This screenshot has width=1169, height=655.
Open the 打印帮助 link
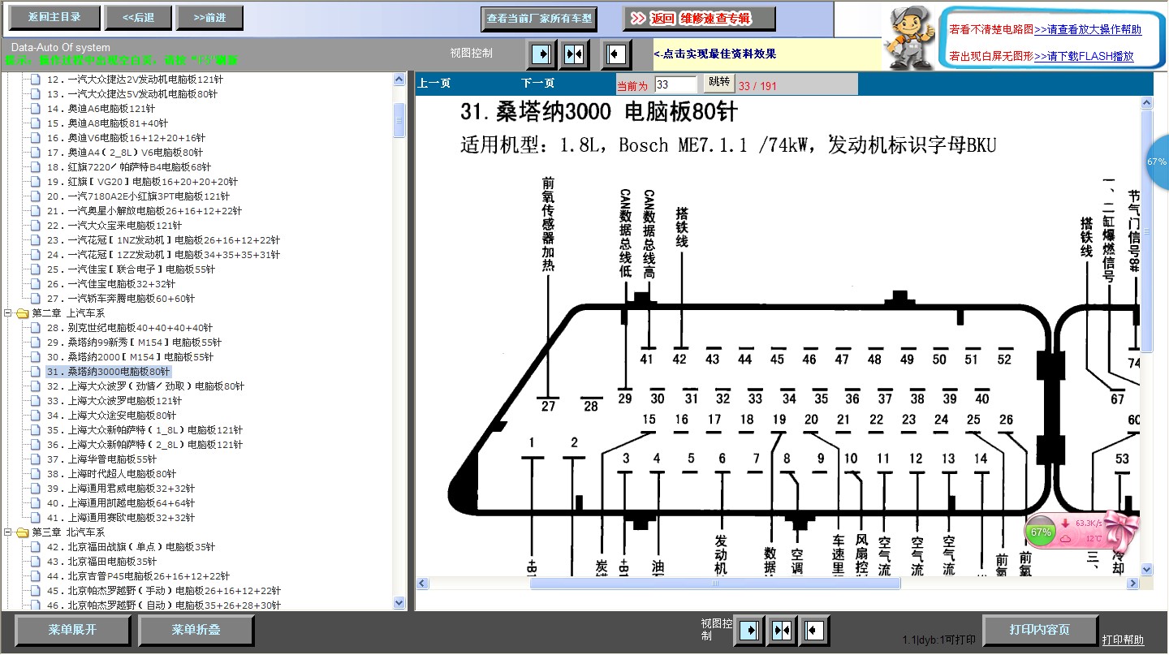[x=1123, y=640]
